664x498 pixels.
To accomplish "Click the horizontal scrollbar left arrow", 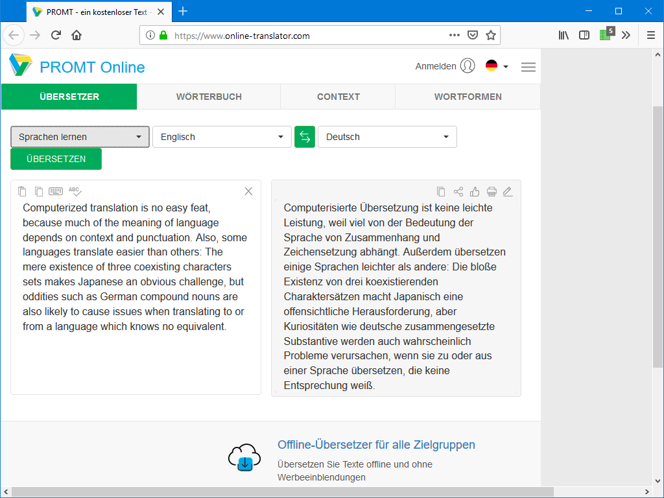I will pos(6,492).
